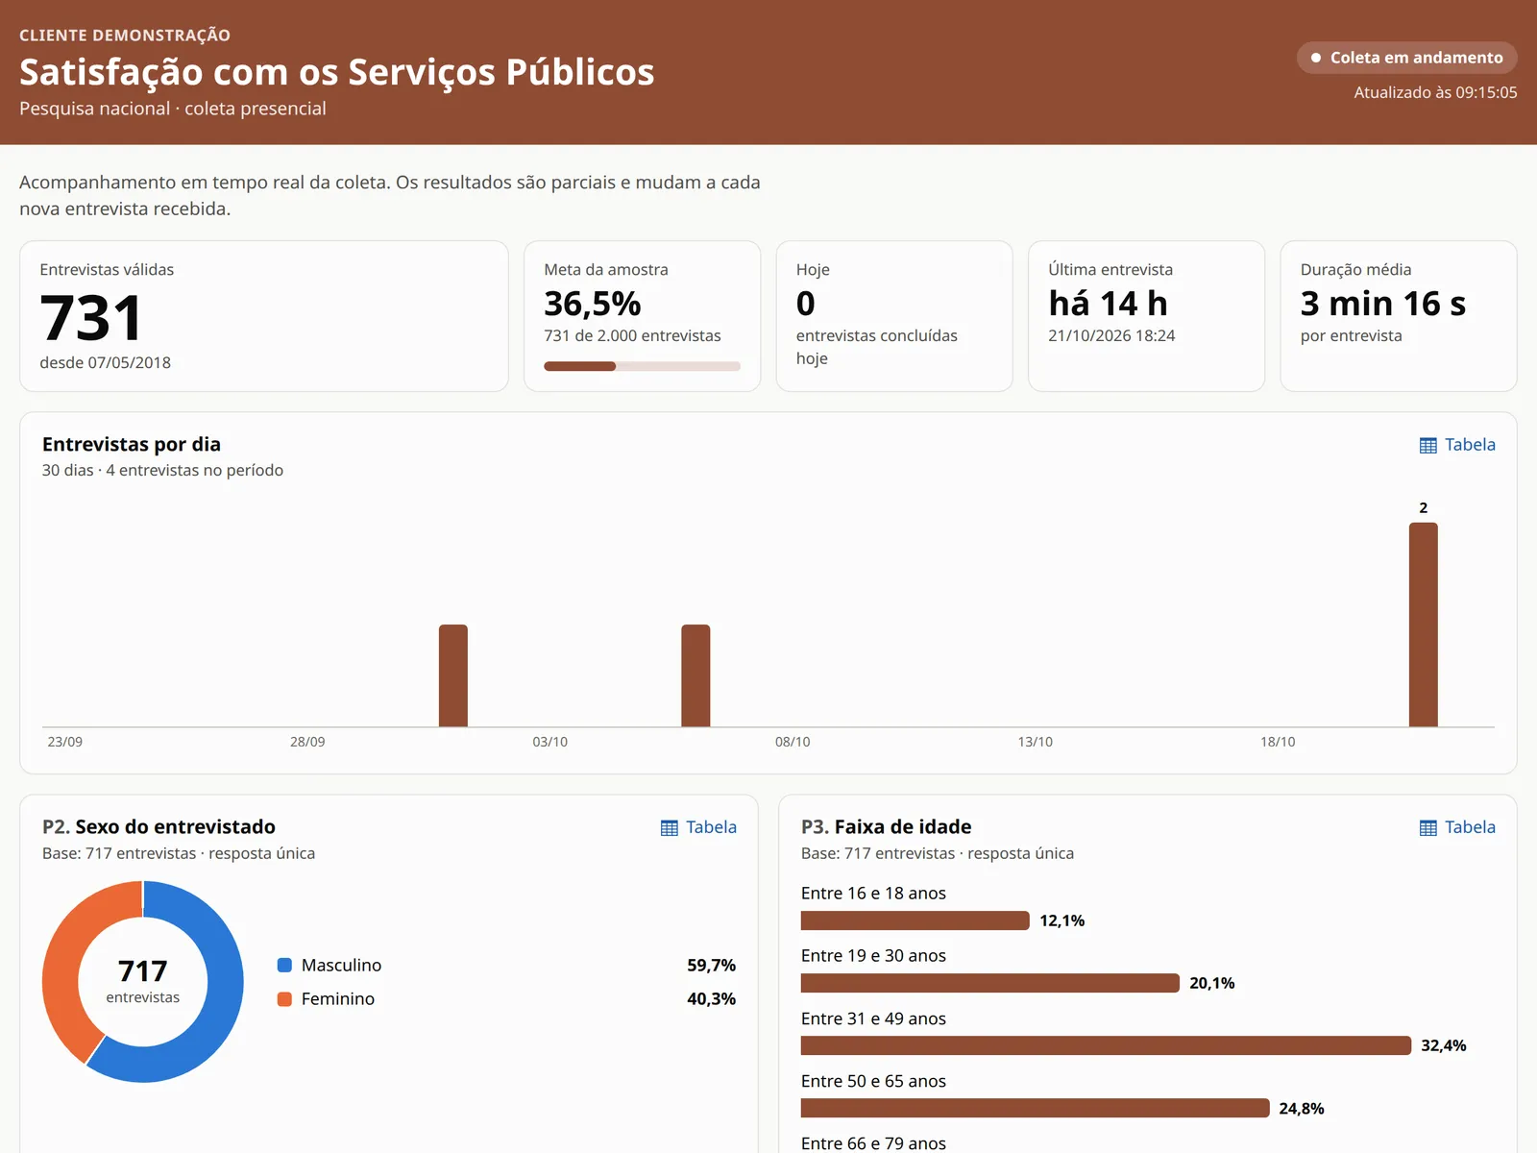Image resolution: width=1537 pixels, height=1153 pixels.
Task: Click the 20,1% age bar label
Action: pyautogui.click(x=1212, y=983)
